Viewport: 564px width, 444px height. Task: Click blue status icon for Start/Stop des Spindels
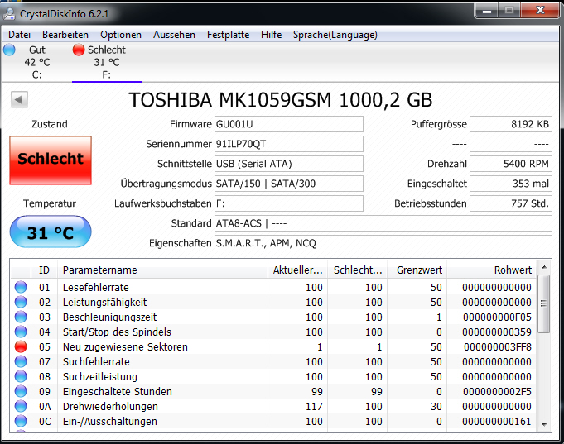pos(21,332)
